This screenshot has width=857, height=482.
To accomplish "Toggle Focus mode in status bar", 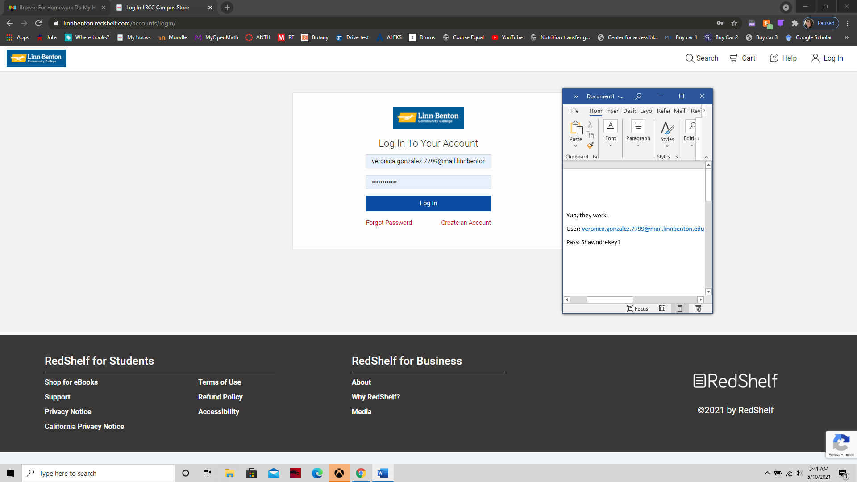I will [637, 308].
